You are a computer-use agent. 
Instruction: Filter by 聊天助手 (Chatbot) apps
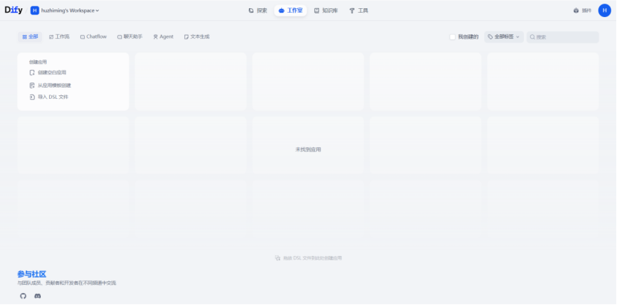130,36
